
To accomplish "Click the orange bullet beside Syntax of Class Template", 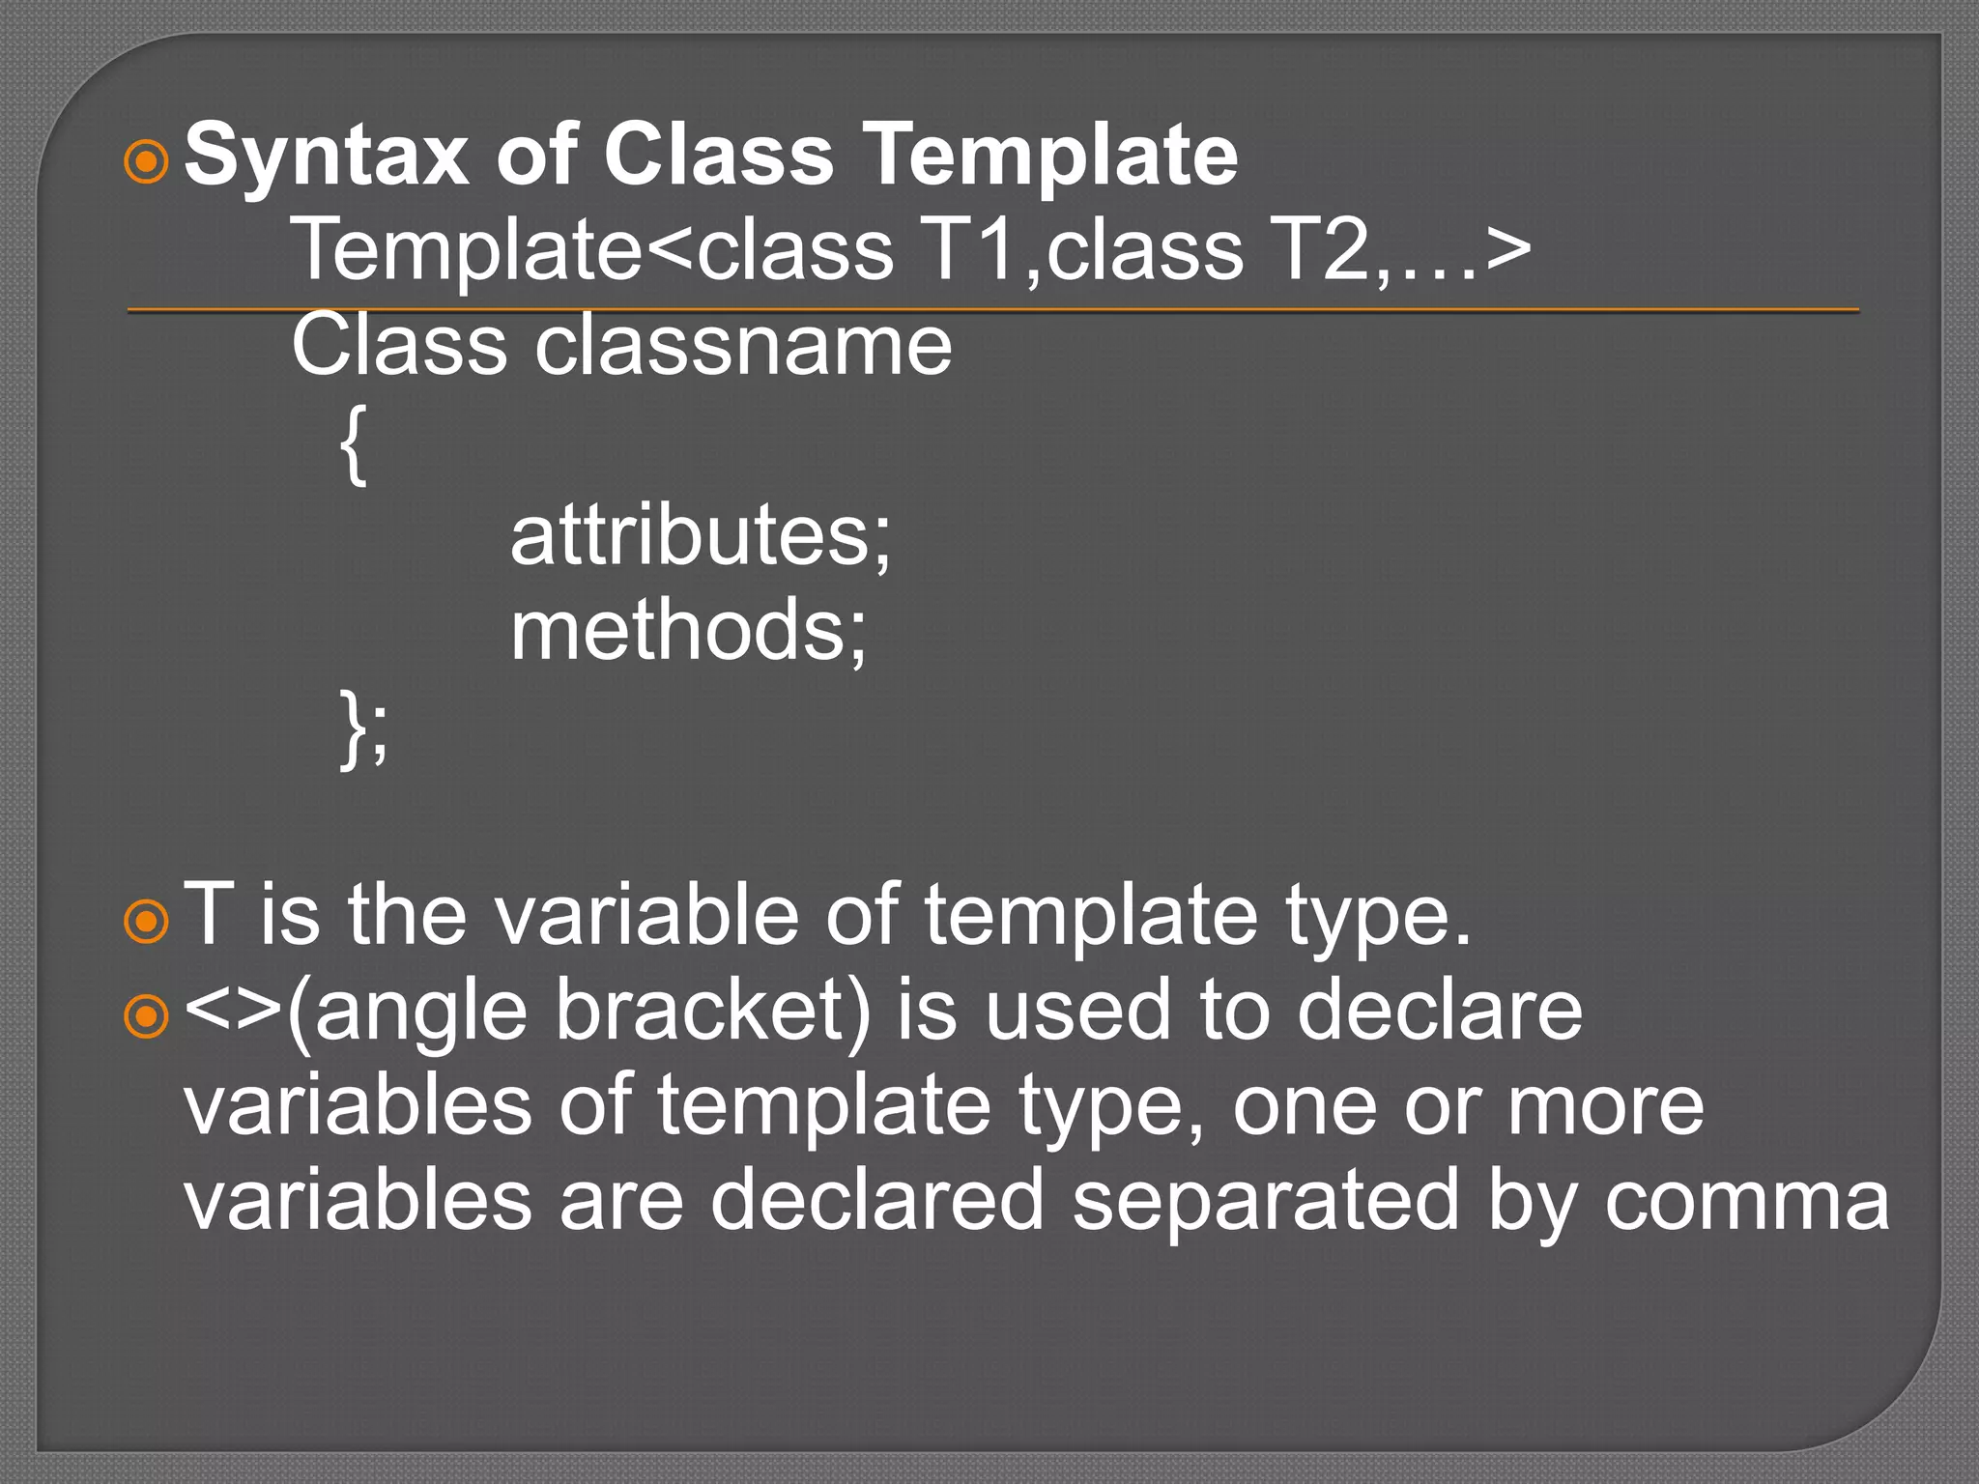I will (147, 161).
